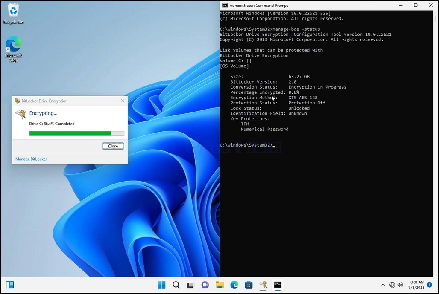Open Microsoft Store from the taskbar
This screenshot has width=439, height=294.
click(x=249, y=285)
